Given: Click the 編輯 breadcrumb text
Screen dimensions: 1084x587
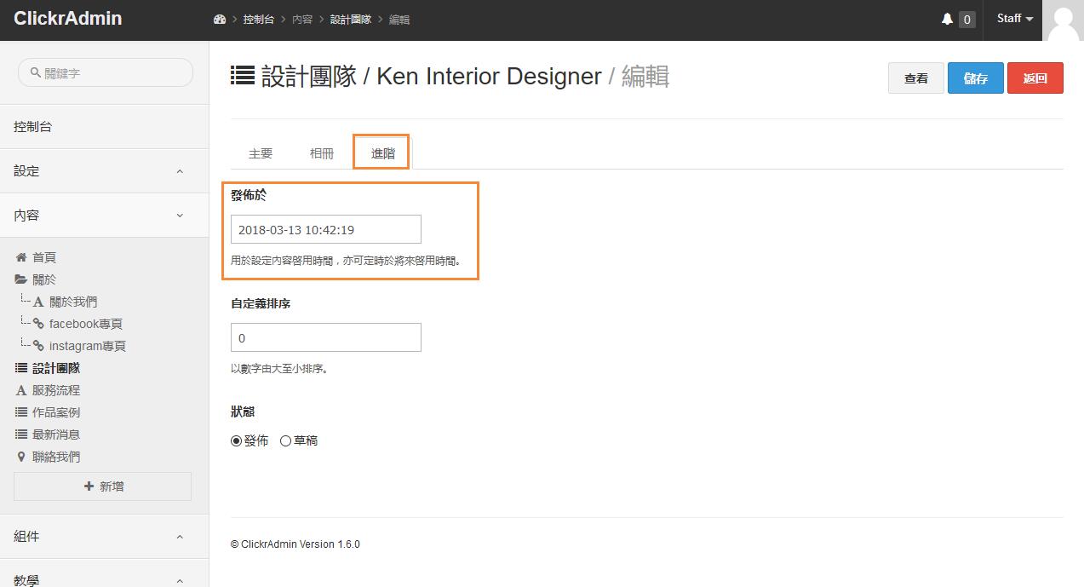Looking at the screenshot, I should (399, 19).
